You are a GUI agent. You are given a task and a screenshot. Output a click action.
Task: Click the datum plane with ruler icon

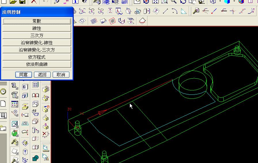45,148
